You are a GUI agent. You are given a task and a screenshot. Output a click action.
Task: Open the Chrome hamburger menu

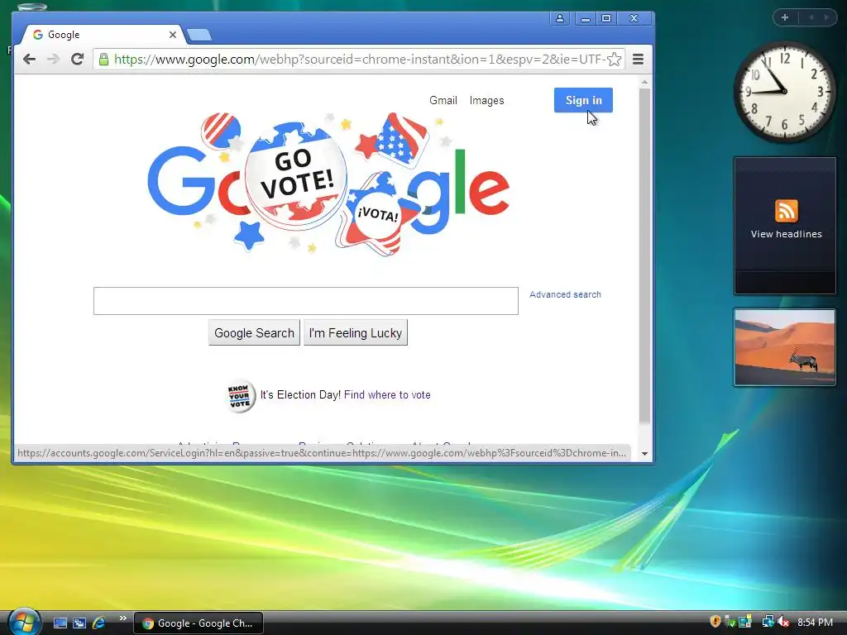click(x=638, y=60)
